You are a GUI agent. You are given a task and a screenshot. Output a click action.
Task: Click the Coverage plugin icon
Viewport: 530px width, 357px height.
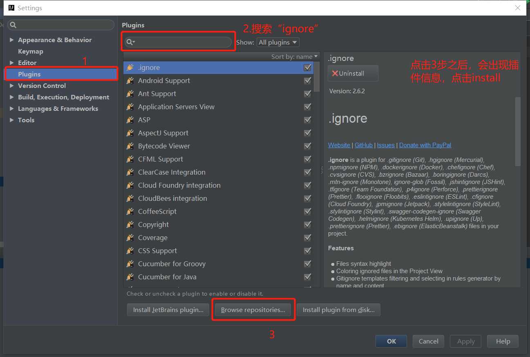tap(130, 238)
